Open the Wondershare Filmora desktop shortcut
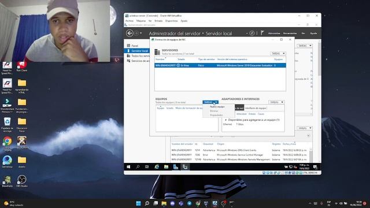This screenshot has width=370, height=208. tap(8, 105)
